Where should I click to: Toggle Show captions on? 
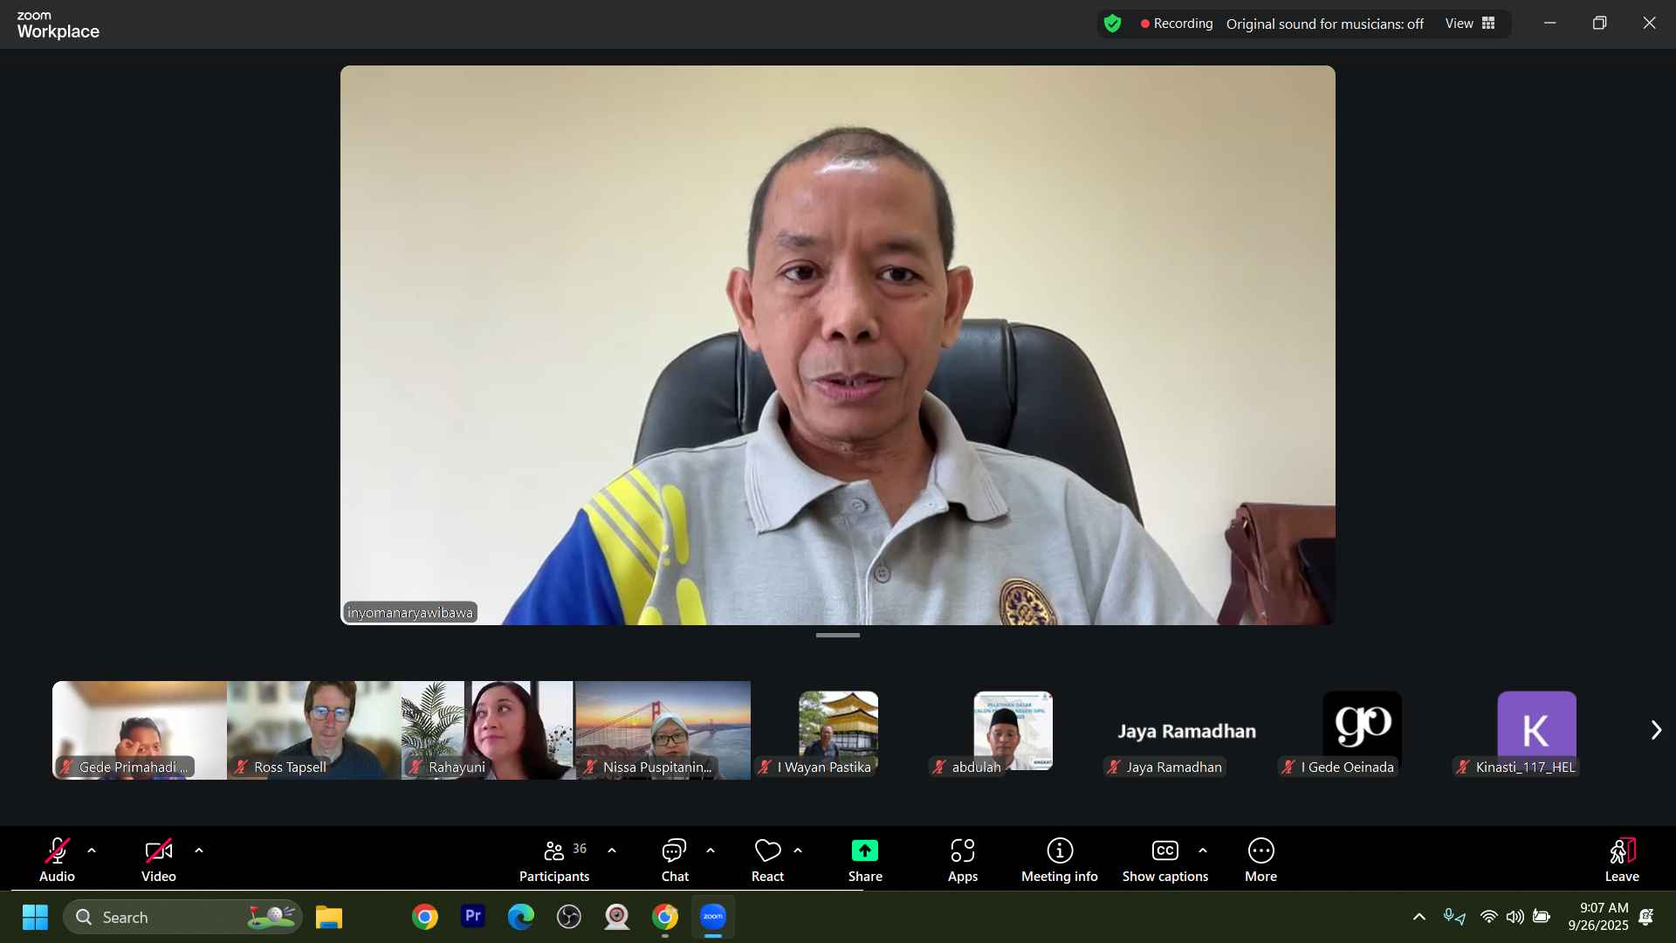(x=1164, y=860)
